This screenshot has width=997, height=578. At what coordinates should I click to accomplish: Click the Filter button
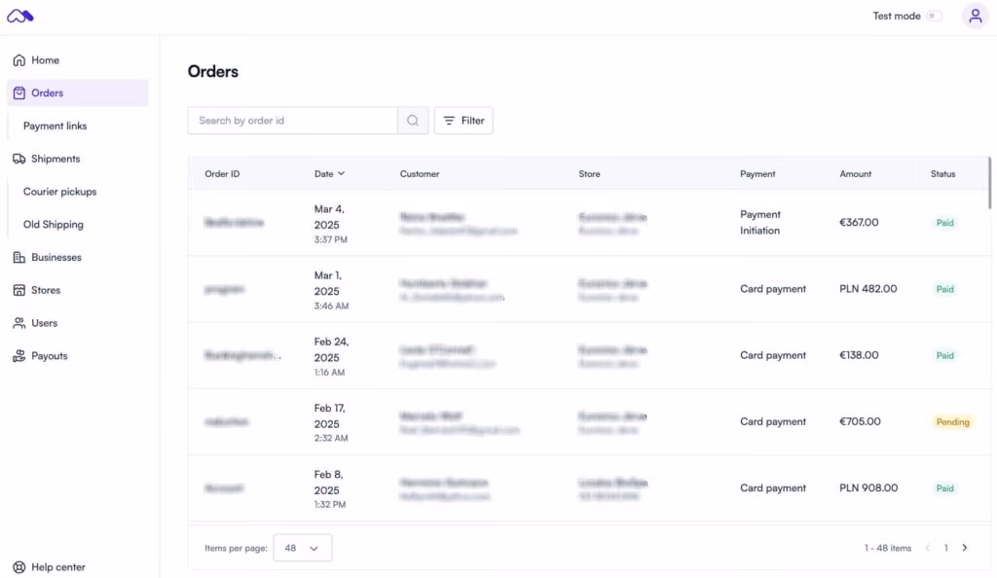click(x=463, y=121)
